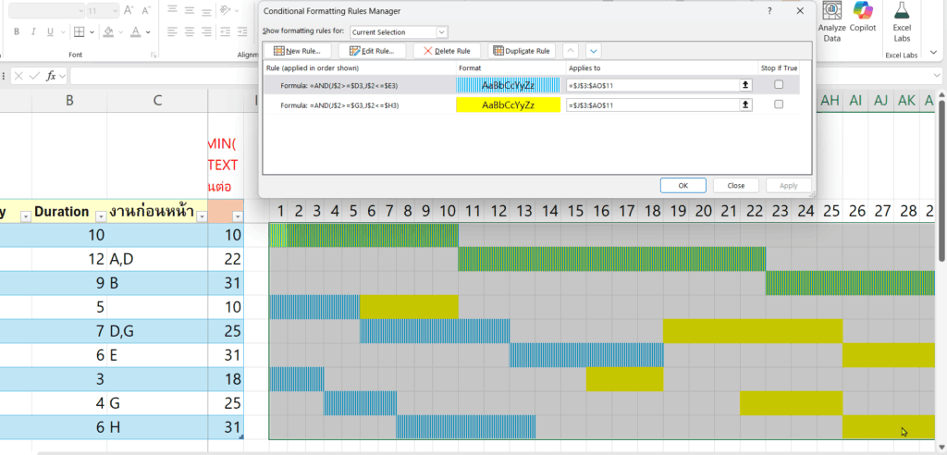Edit Applies to range of second rule
This screenshot has height=455, width=947.
click(652, 105)
